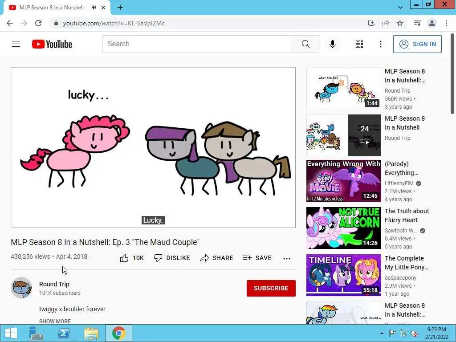Click the '438,256 views' text
The height and width of the screenshot is (342, 456).
(30, 256)
